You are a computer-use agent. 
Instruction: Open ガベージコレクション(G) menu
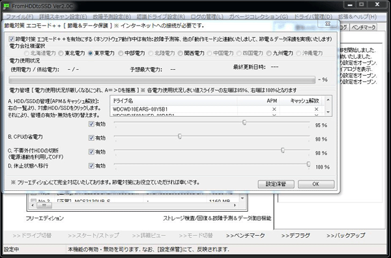[x=258, y=17]
